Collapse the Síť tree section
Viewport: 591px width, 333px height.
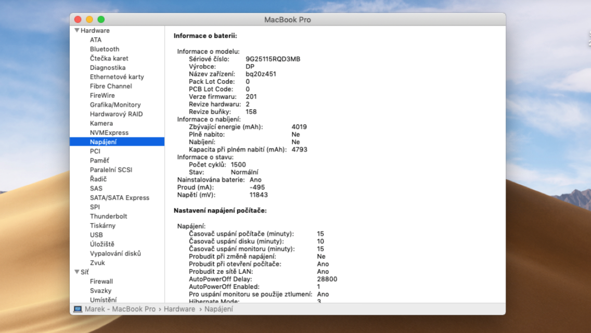tap(77, 272)
